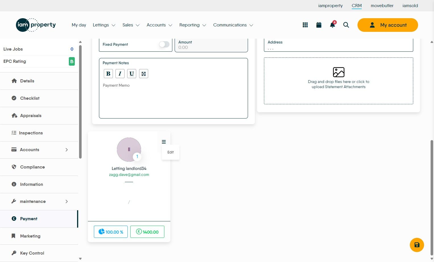The width and height of the screenshot is (434, 262).
Task: Apply bold formatting in Payment Notes
Action: click(108, 74)
